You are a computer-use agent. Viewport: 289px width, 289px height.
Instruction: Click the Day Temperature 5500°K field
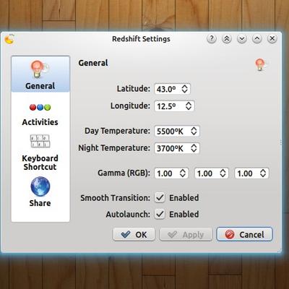[177, 131]
